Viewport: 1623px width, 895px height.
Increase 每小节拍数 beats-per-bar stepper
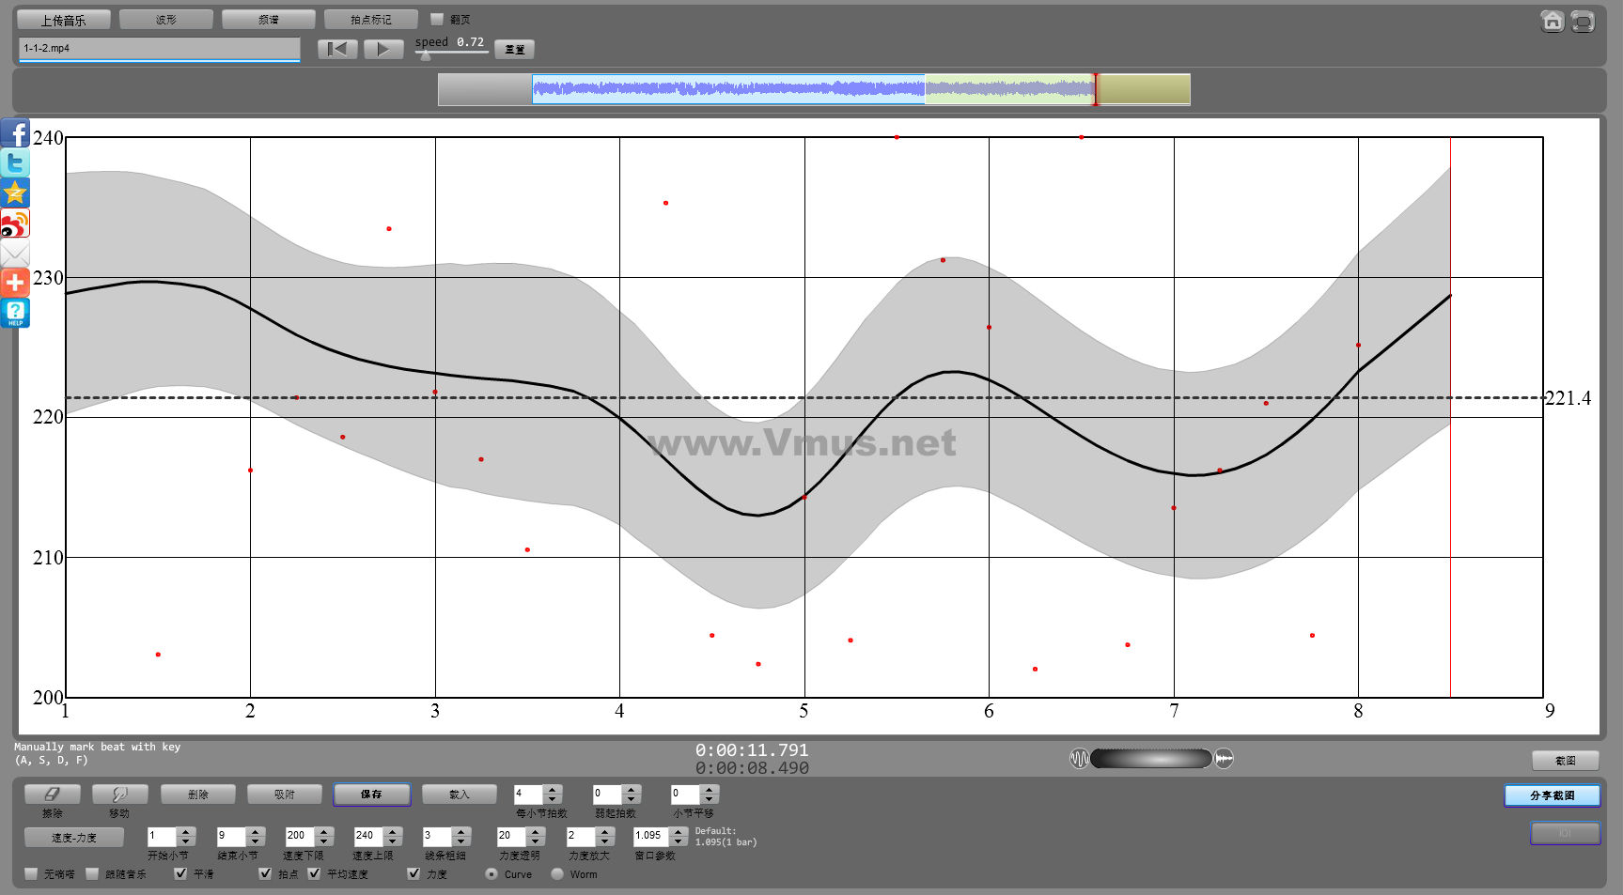click(553, 790)
